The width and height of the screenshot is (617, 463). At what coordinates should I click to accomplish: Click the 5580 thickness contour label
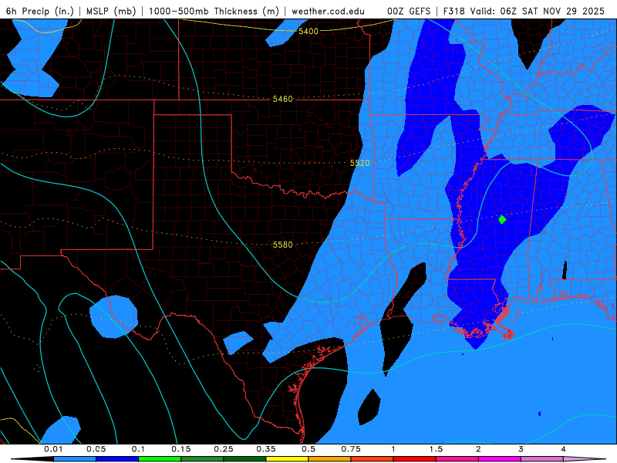click(x=282, y=245)
